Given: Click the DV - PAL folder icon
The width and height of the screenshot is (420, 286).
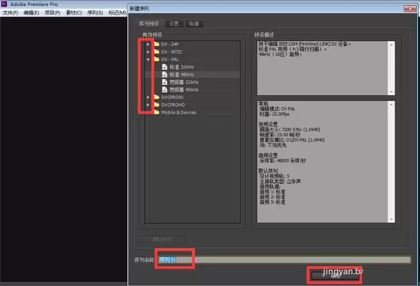Looking at the screenshot, I should pyautogui.click(x=156, y=59).
